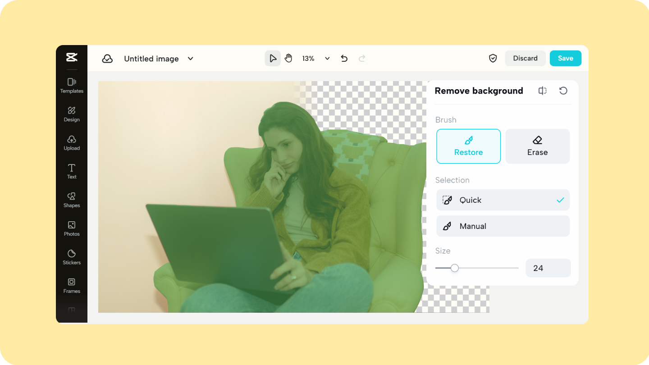Viewport: 649px width, 365px height.
Task: Open the Stickers sidebar panel
Action: click(x=72, y=257)
